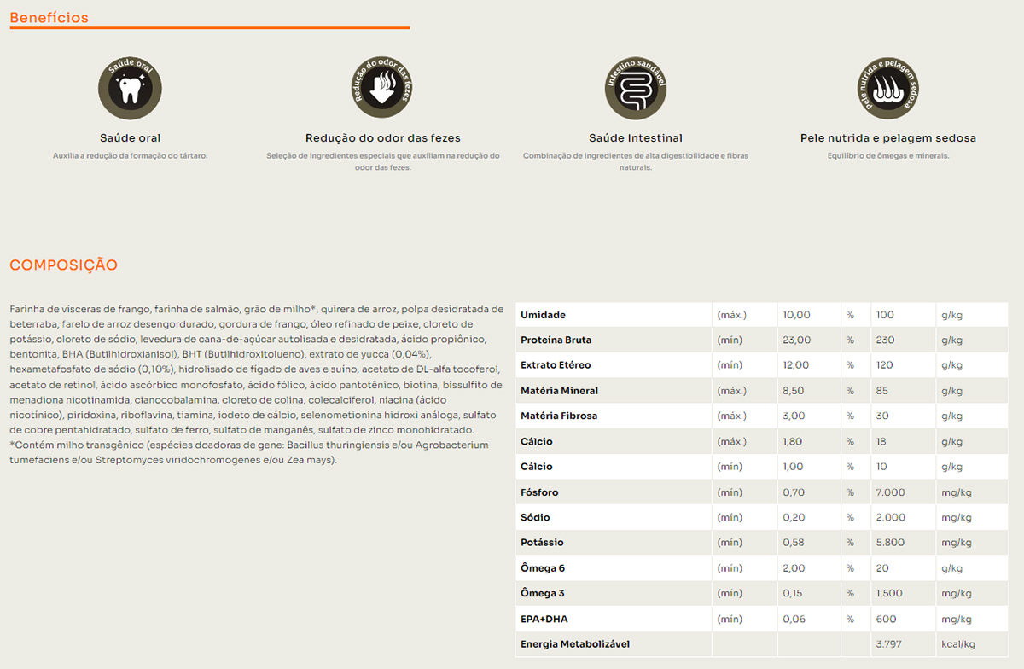Select the "Saúde oral" benefit title
The width and height of the screenshot is (1024, 669).
pos(130,137)
